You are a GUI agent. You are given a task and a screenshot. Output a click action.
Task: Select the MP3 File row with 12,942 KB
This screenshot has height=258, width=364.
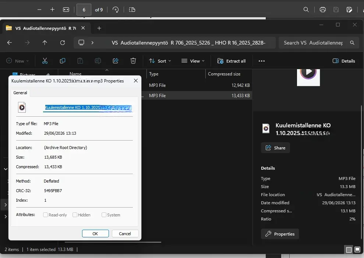[x=197, y=85]
